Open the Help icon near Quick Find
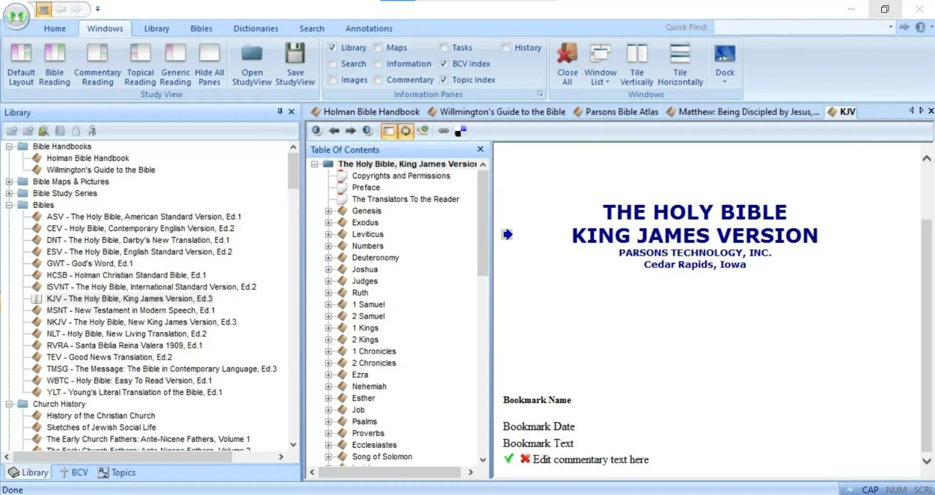 click(920, 27)
